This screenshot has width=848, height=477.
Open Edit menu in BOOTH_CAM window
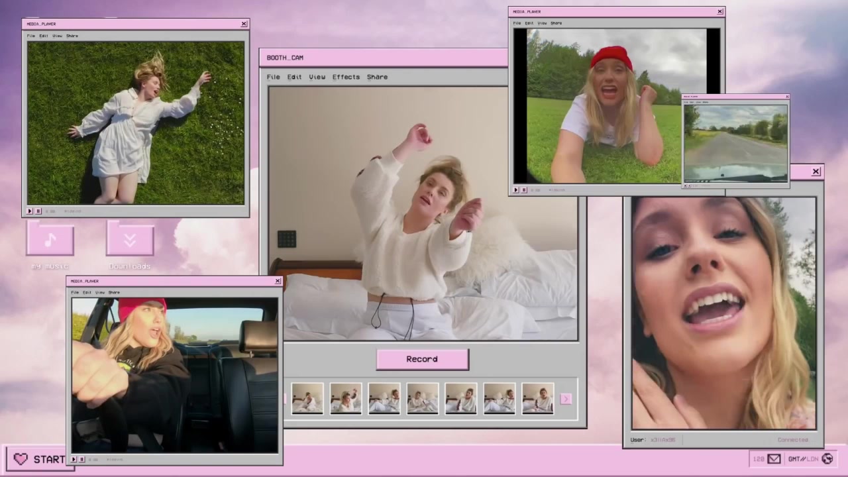(x=294, y=77)
